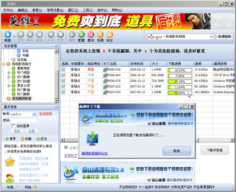Collapse the 狗狗影视排行 tree node
This screenshot has height=192, width=236.
click(x=4, y=64)
